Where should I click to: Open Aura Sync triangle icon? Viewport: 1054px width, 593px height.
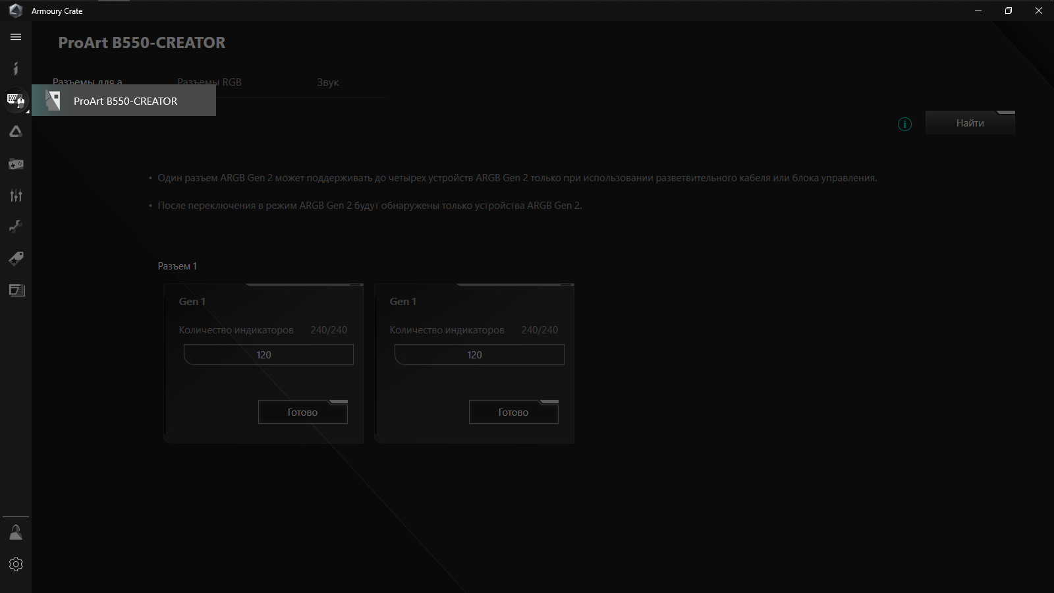pyautogui.click(x=16, y=132)
